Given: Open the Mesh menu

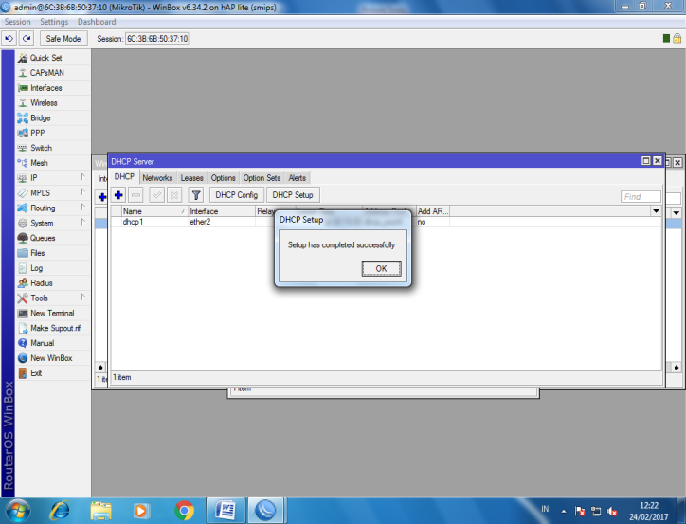Looking at the screenshot, I should (x=39, y=163).
